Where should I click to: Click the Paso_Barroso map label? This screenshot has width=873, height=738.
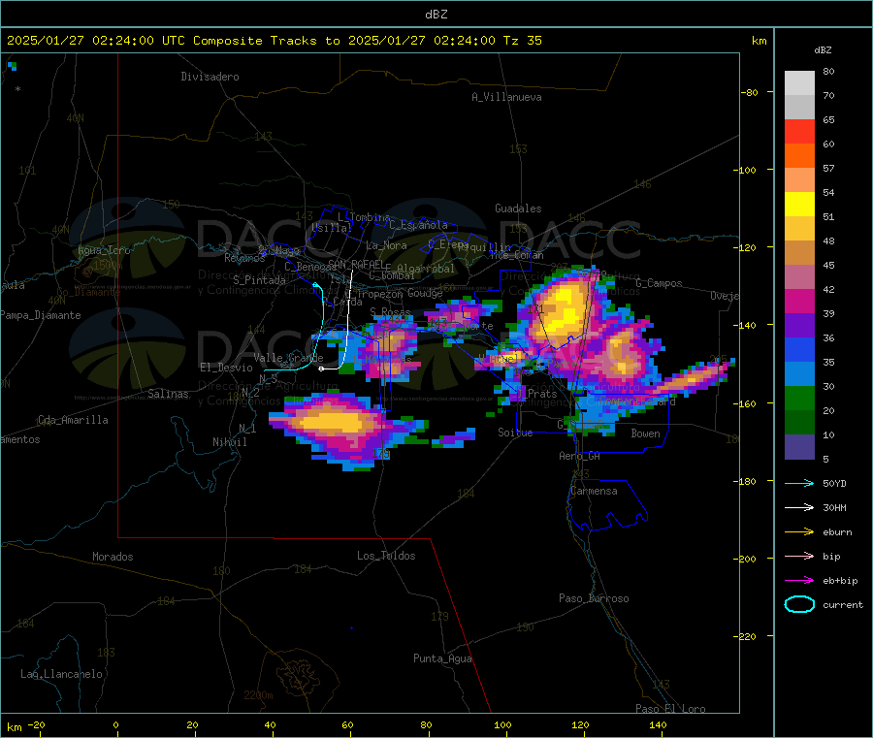click(x=594, y=598)
